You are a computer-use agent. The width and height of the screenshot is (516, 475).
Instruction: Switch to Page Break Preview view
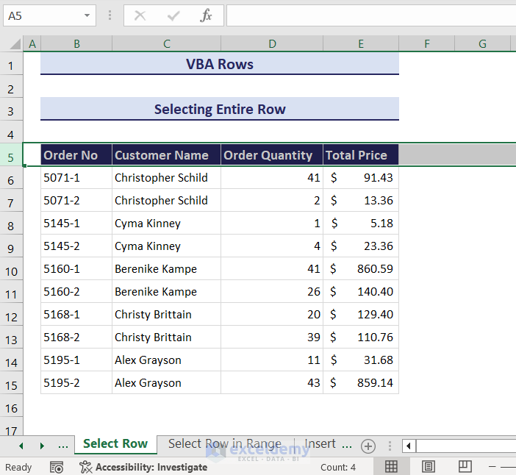click(465, 467)
